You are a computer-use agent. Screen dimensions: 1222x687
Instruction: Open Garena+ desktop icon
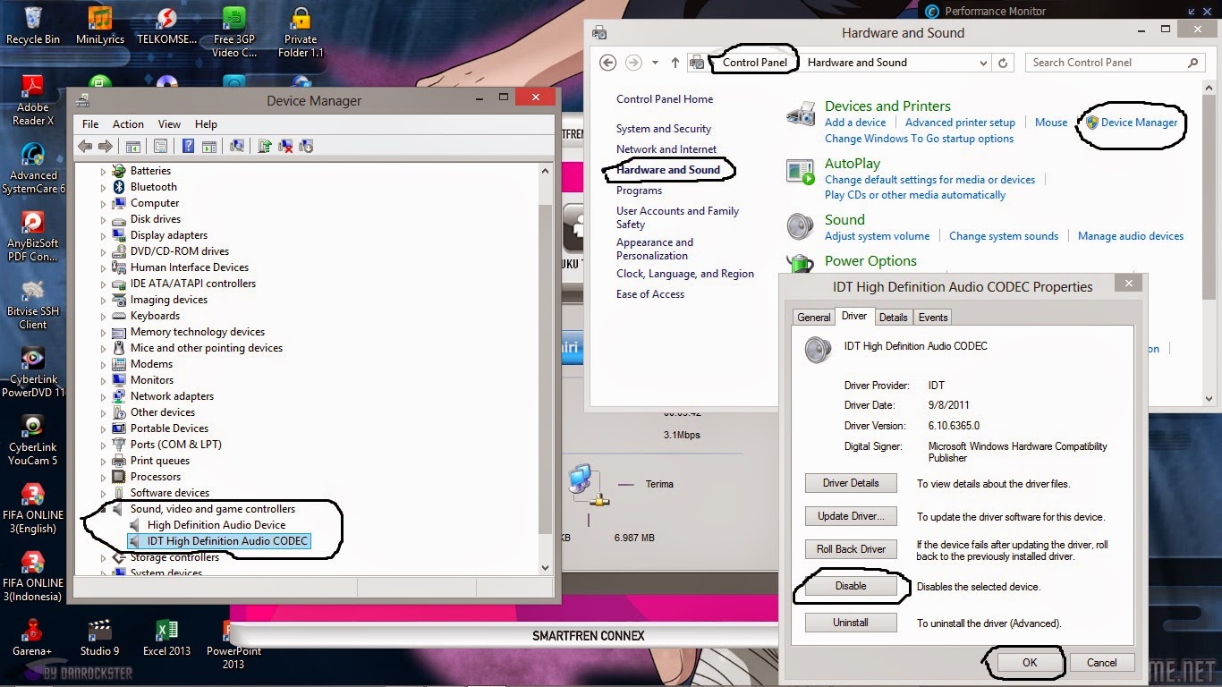tap(33, 637)
